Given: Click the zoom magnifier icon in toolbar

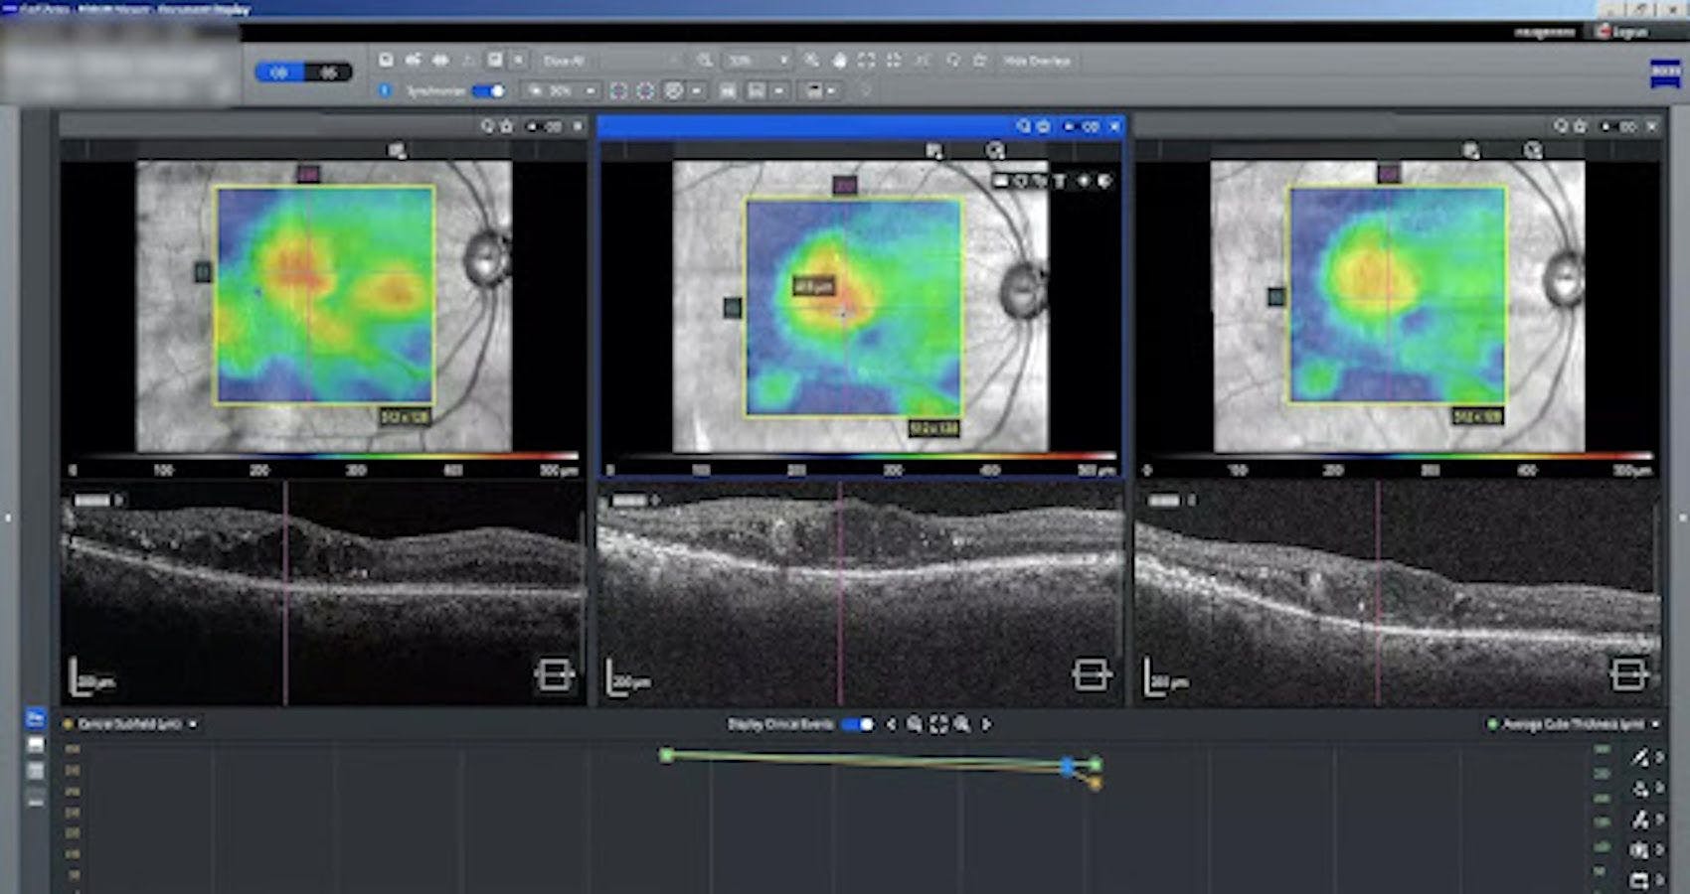Looking at the screenshot, I should (x=705, y=61).
